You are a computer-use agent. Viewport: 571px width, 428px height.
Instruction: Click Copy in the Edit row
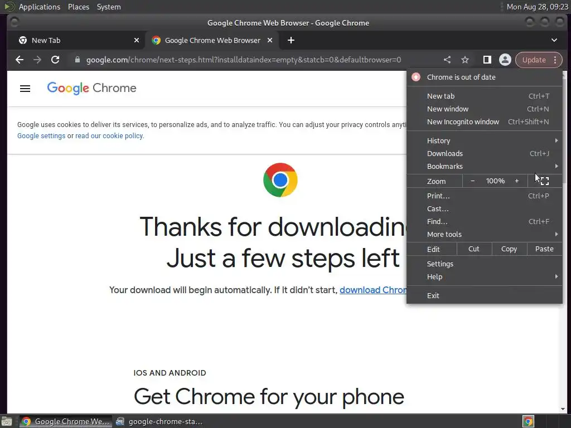point(509,249)
